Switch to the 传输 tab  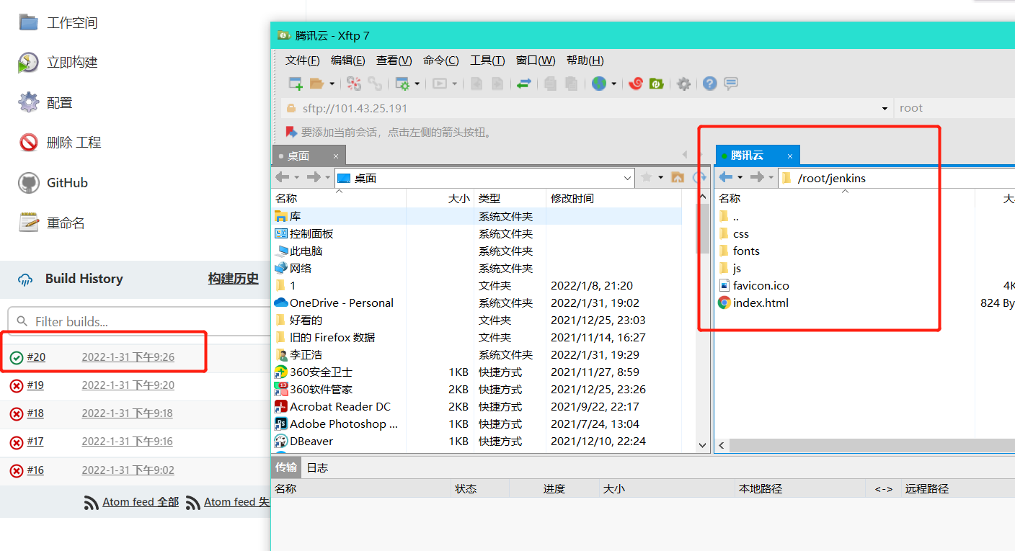(286, 467)
